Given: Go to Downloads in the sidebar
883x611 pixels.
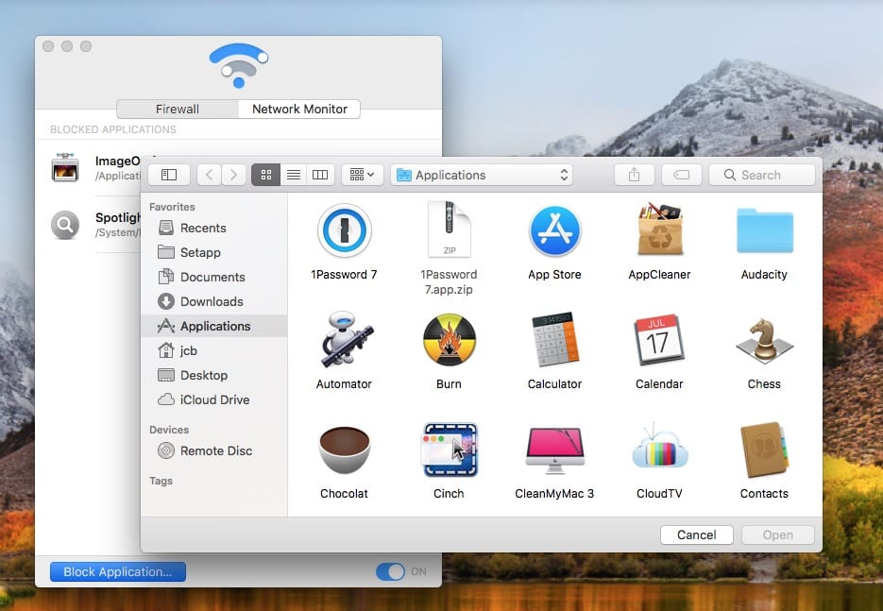Looking at the screenshot, I should pos(214,301).
